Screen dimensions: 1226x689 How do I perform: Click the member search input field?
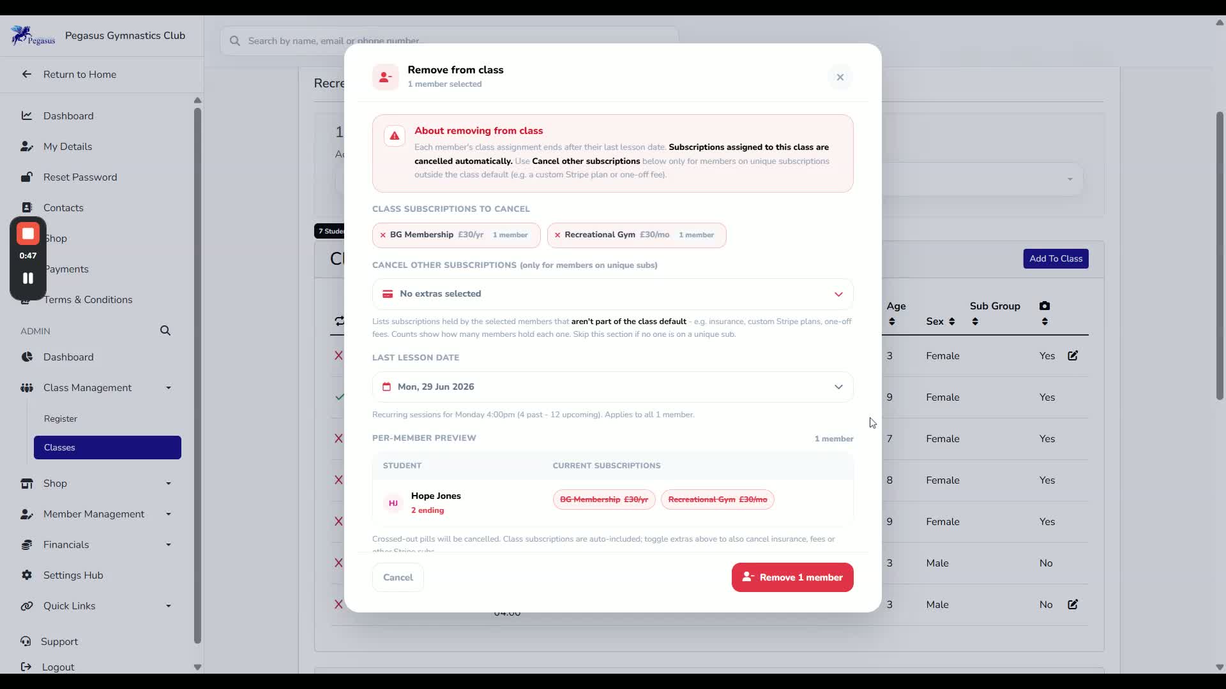point(449,41)
